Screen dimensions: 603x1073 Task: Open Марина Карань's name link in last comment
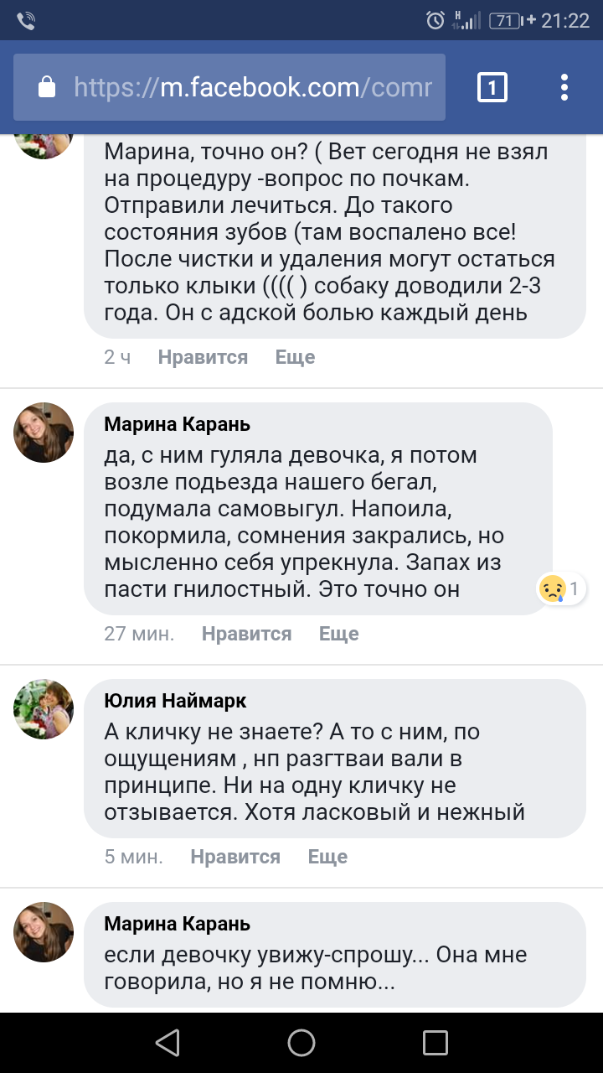pos(177,924)
